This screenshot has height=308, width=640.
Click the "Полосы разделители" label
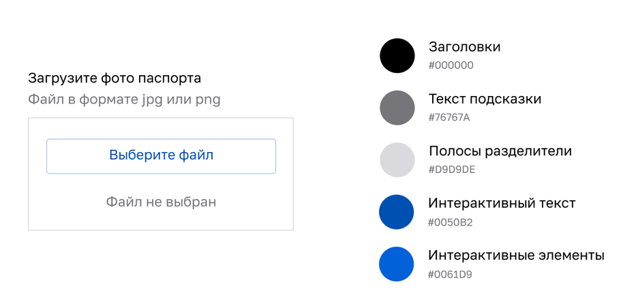click(x=500, y=151)
